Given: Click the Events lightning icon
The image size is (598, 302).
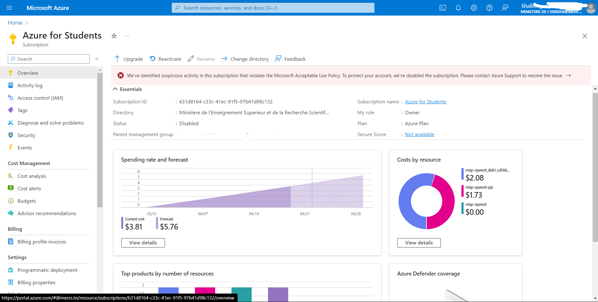Looking at the screenshot, I should 11,147.
